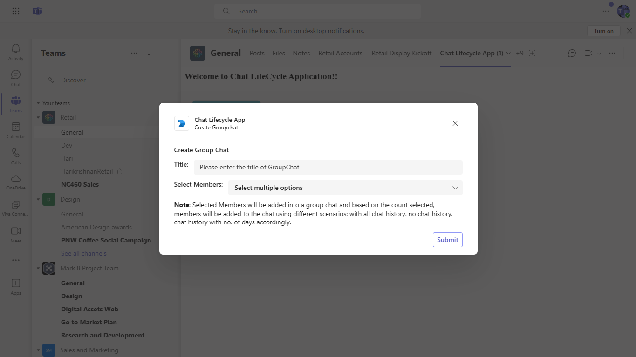
Task: Click the Retail team avatar
Action: point(49,117)
